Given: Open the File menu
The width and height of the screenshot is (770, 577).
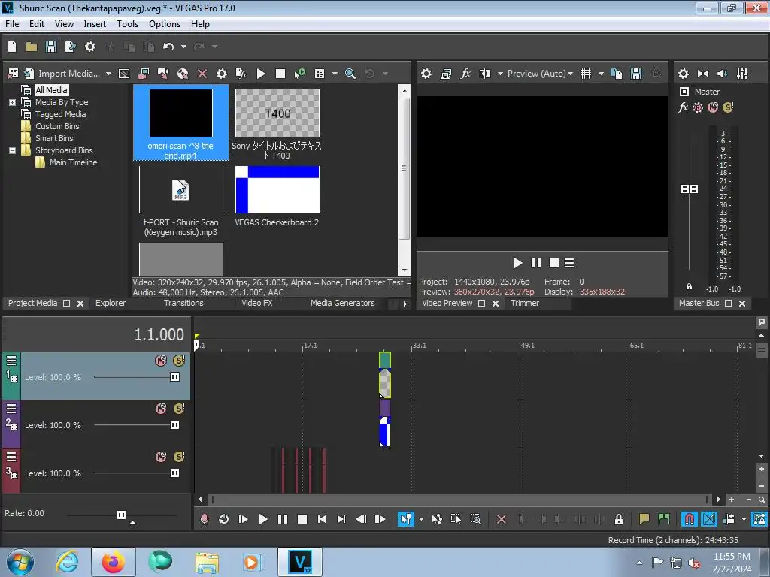Looking at the screenshot, I should 12,24.
